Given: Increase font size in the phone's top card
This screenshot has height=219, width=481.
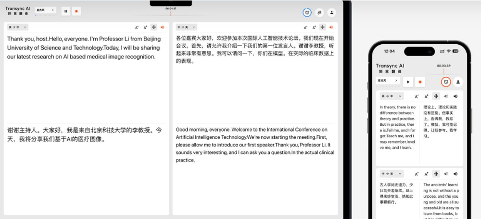Looking at the screenshot, I should [x=426, y=97].
